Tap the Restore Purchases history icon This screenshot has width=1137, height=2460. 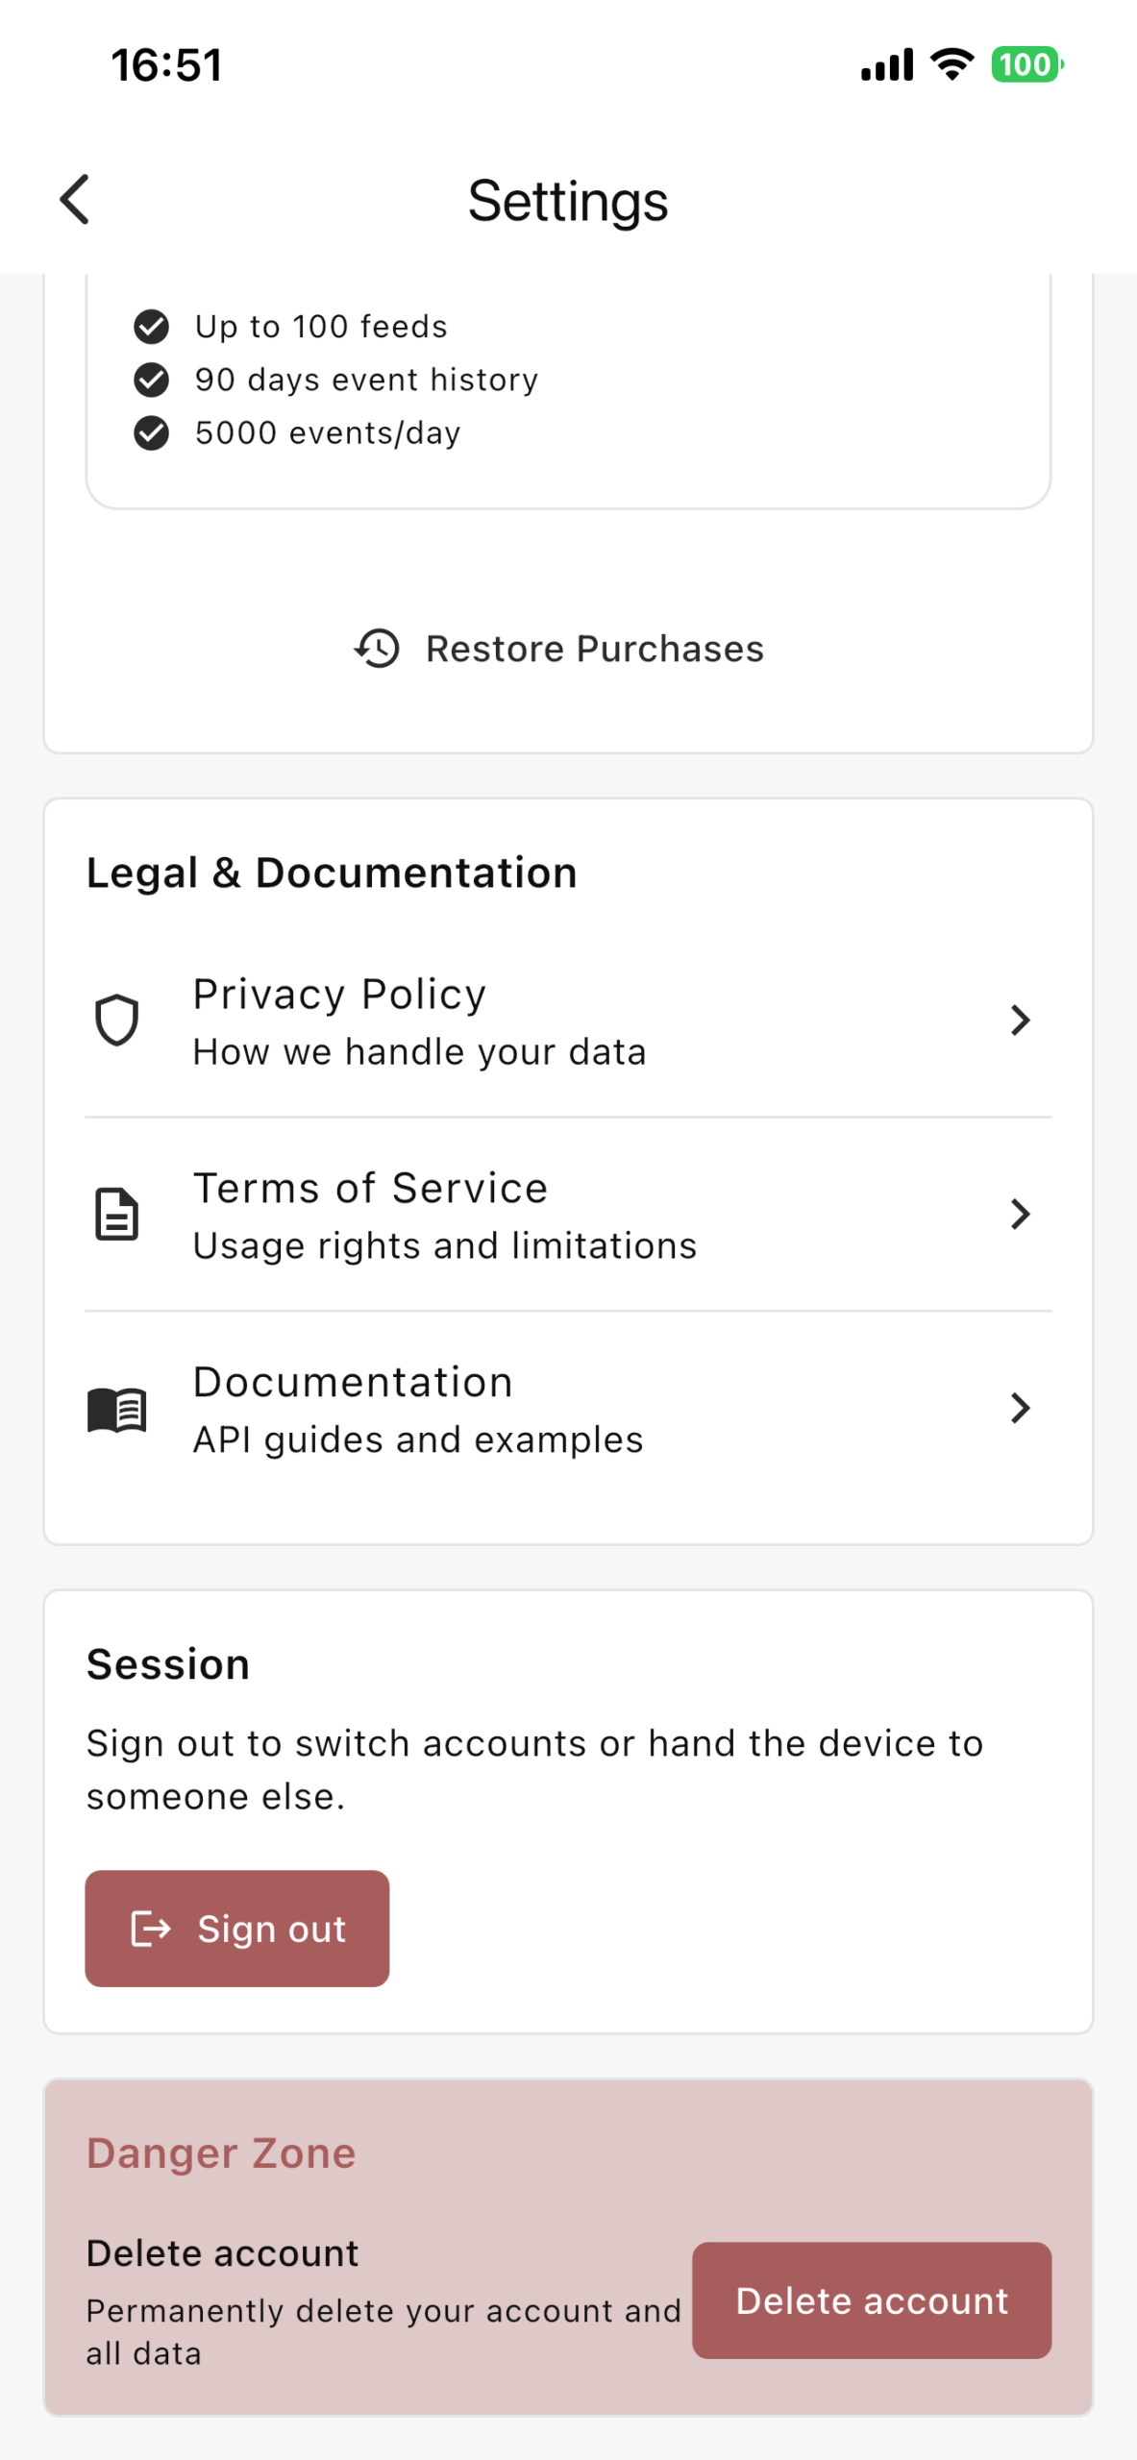377,649
